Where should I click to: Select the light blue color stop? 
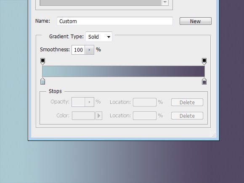42,81
